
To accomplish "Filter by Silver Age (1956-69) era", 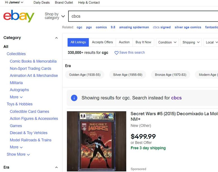I will [x=128, y=75].
